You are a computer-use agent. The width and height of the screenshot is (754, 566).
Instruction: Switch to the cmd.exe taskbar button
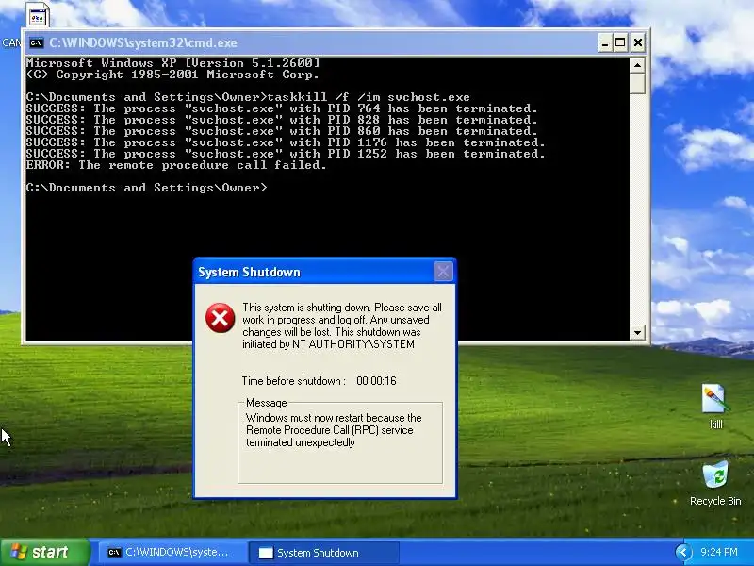[172, 553]
